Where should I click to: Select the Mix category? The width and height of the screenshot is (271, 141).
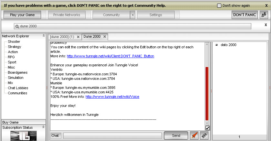point(10,83)
